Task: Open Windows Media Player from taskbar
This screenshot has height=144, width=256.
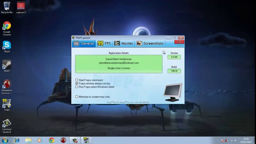Action: click(40, 140)
